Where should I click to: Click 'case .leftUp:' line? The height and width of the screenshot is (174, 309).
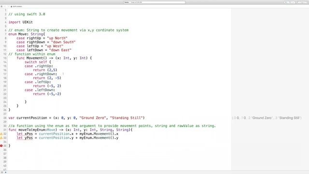[38, 82]
